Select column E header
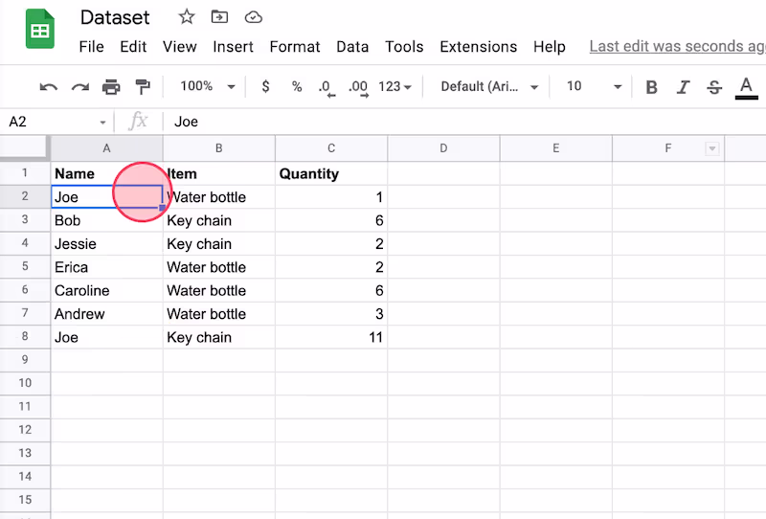The image size is (766, 519). tap(556, 148)
